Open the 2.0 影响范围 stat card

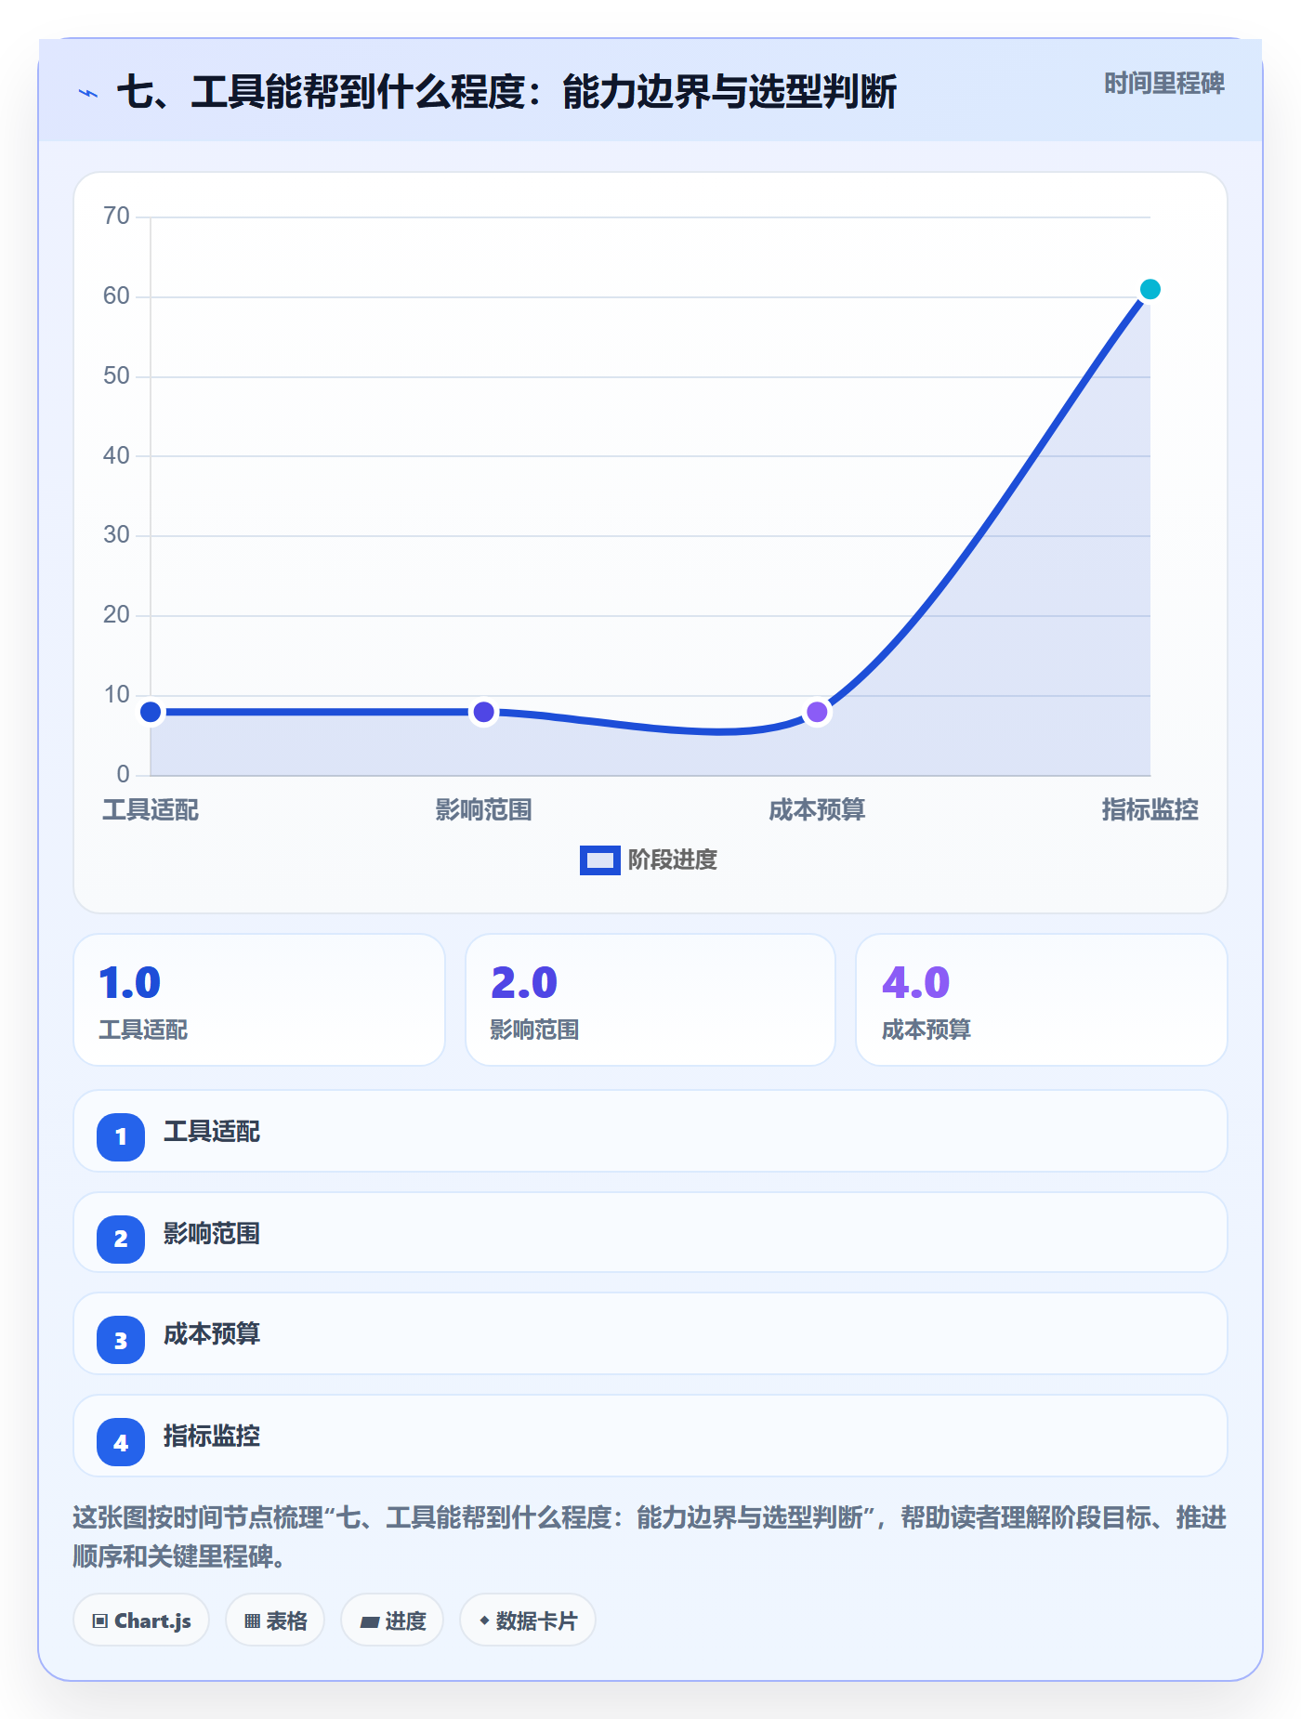(650, 1000)
